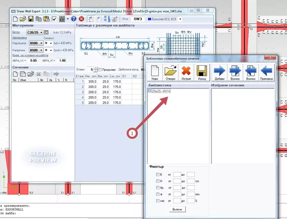Click the Включи button
This screenshot has height=219, width=287.
177,209
